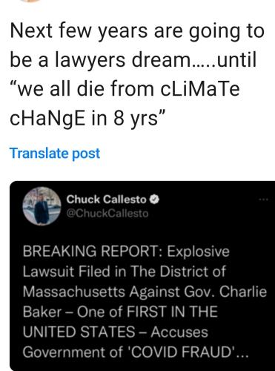The image size is (275, 371).
Task: Tap the phrase lawyers dream in post
Action: tap(121, 60)
